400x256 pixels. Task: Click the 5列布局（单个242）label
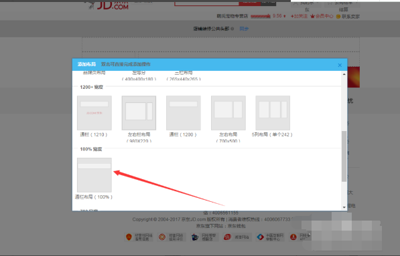point(272,134)
